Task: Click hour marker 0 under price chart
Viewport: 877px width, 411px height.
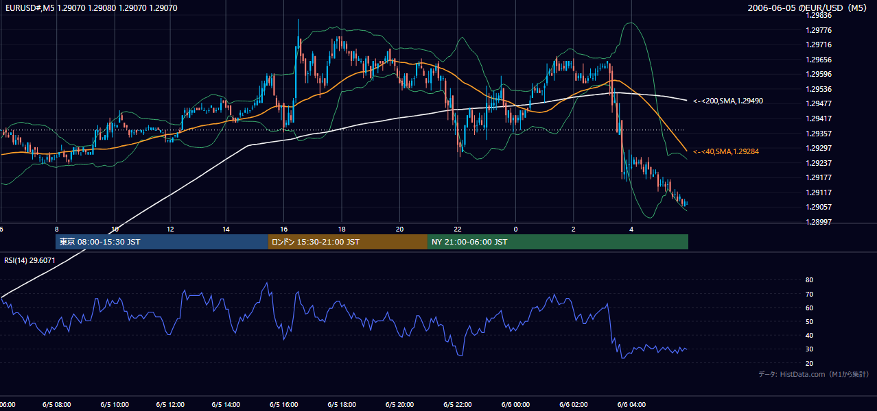Action: [515, 229]
